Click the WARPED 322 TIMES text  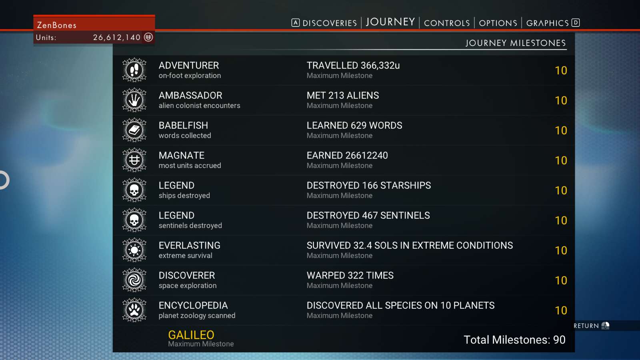coord(350,275)
